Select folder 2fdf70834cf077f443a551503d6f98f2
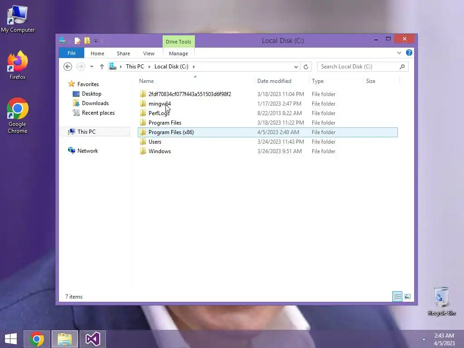 tap(267, 94)
